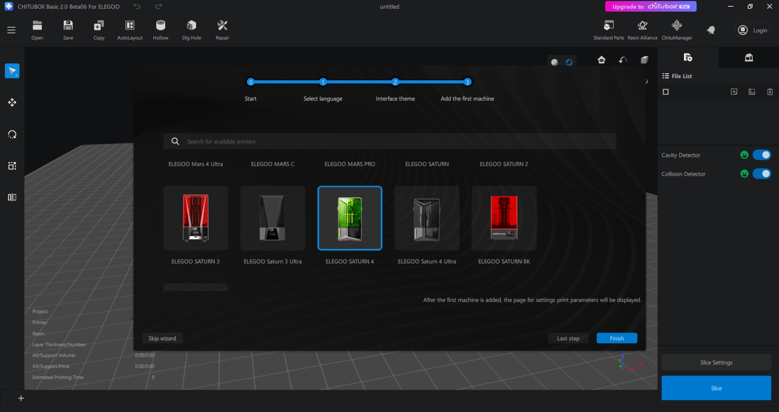Click the ELEGOO MARS PRO label
The image size is (779, 412).
pos(350,164)
